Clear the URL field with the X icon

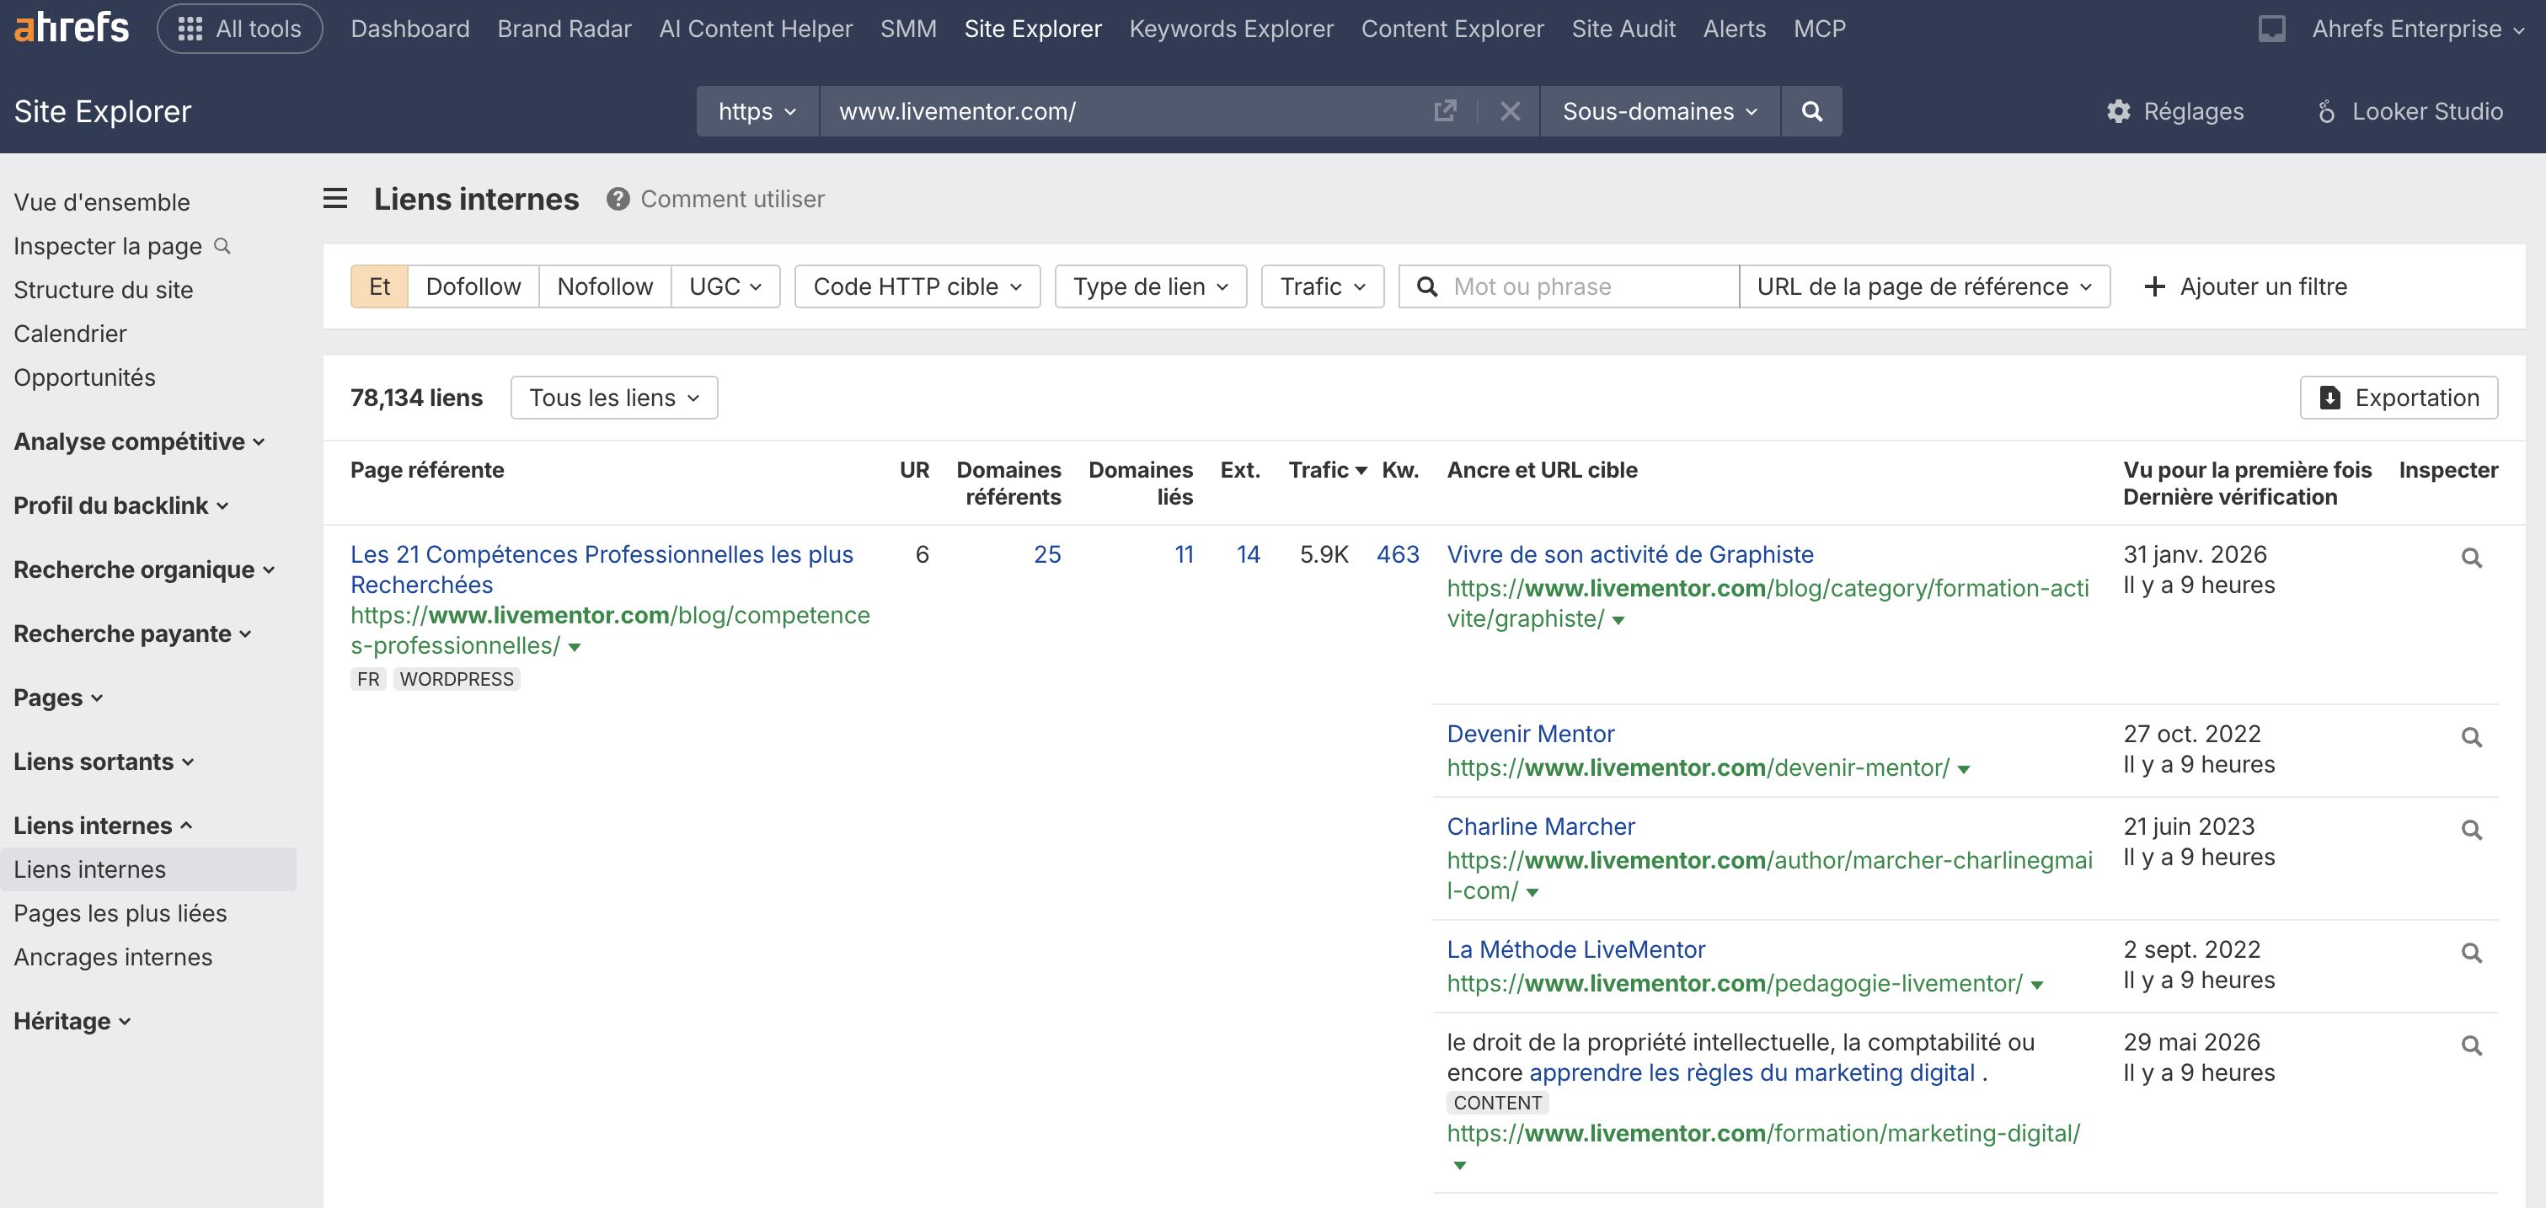coord(1509,110)
